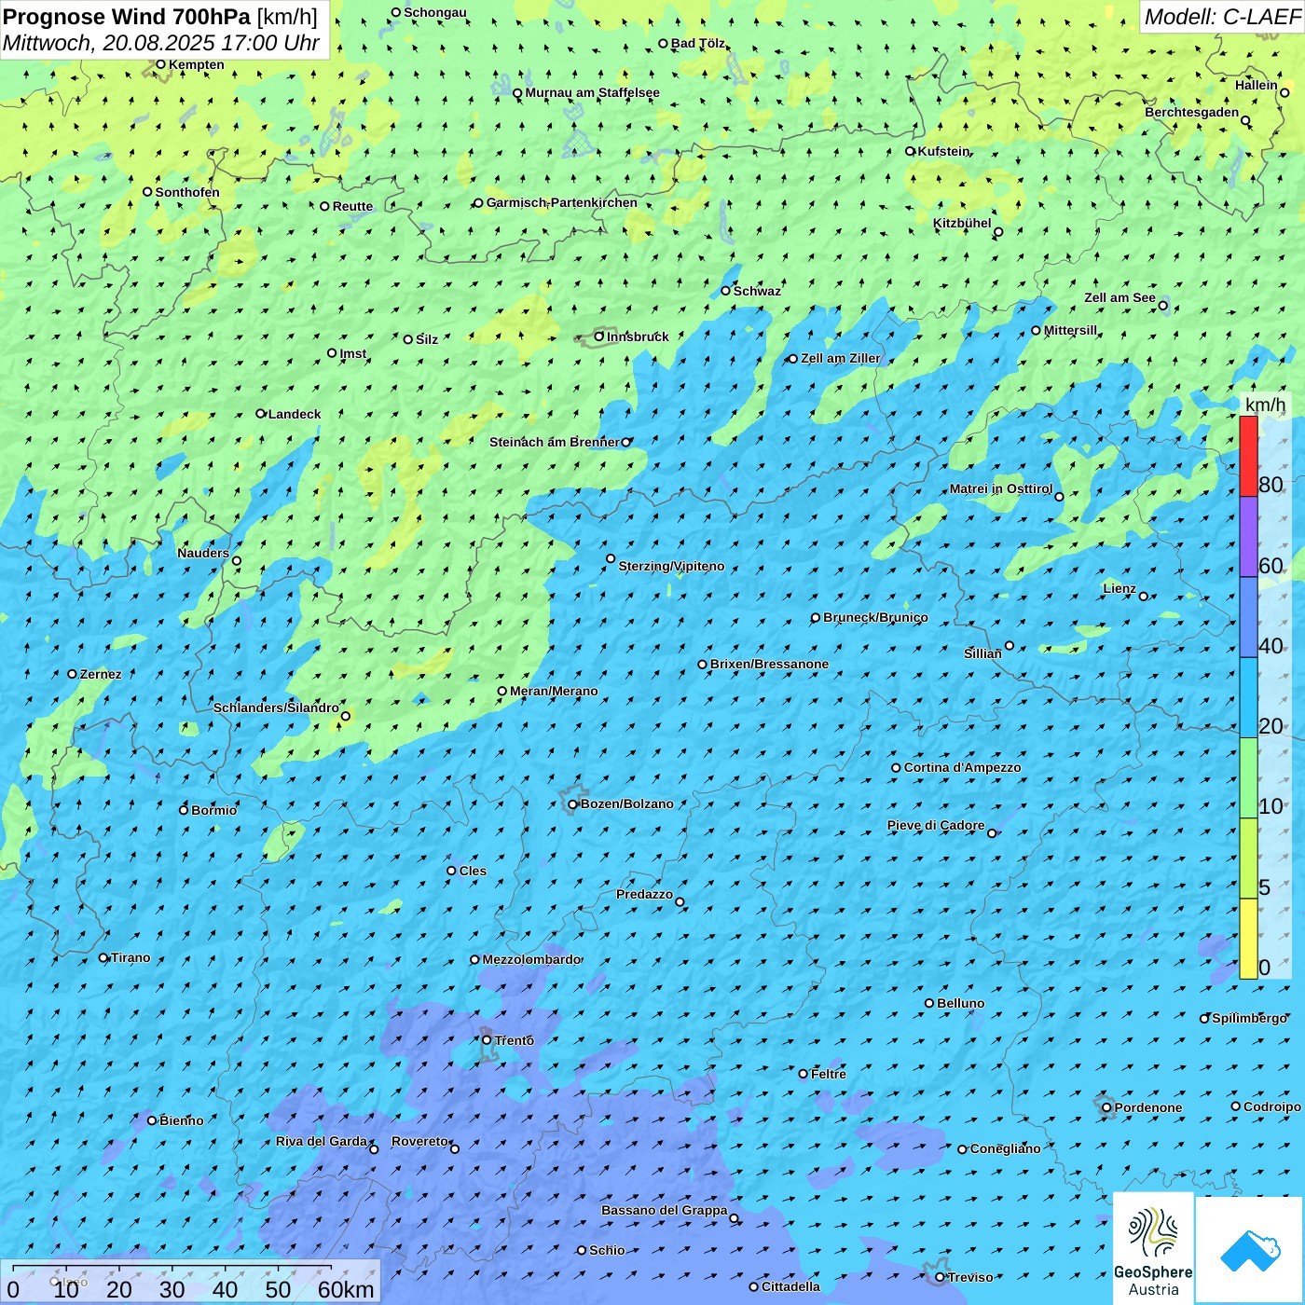Click the 'Schwaz' label
The height and width of the screenshot is (1305, 1305).
point(757,291)
